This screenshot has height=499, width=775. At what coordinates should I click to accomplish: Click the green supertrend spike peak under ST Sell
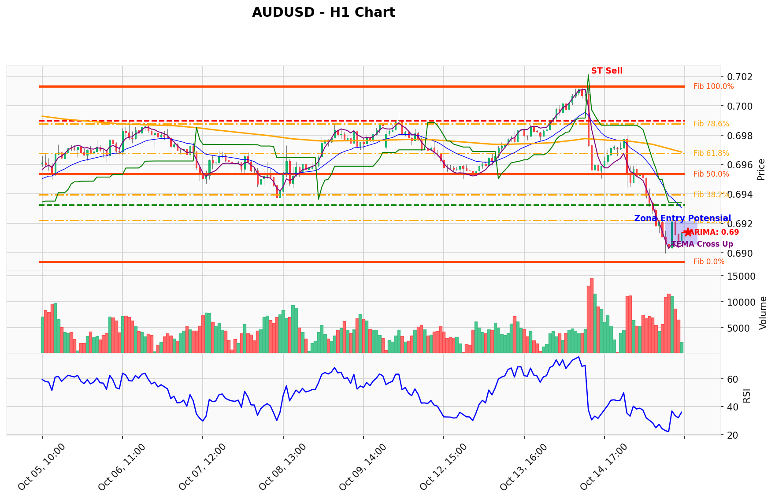coord(588,76)
